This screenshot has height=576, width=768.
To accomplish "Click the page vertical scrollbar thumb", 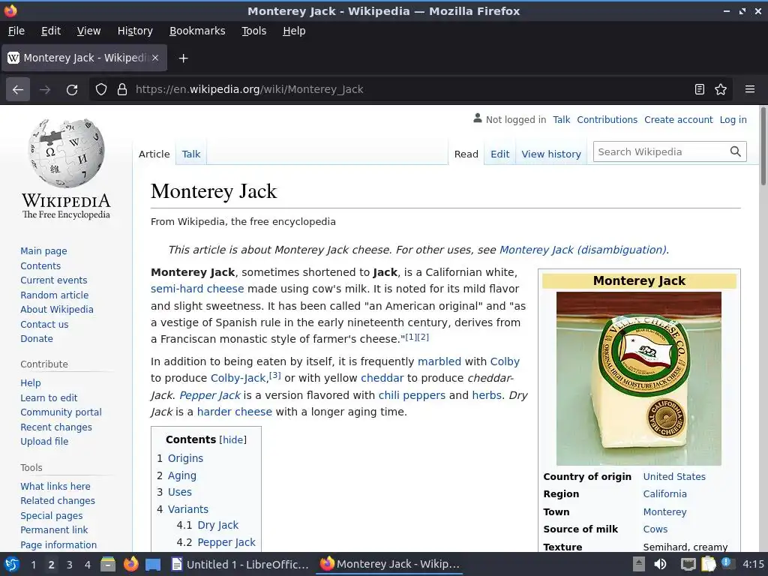I will [x=763, y=146].
